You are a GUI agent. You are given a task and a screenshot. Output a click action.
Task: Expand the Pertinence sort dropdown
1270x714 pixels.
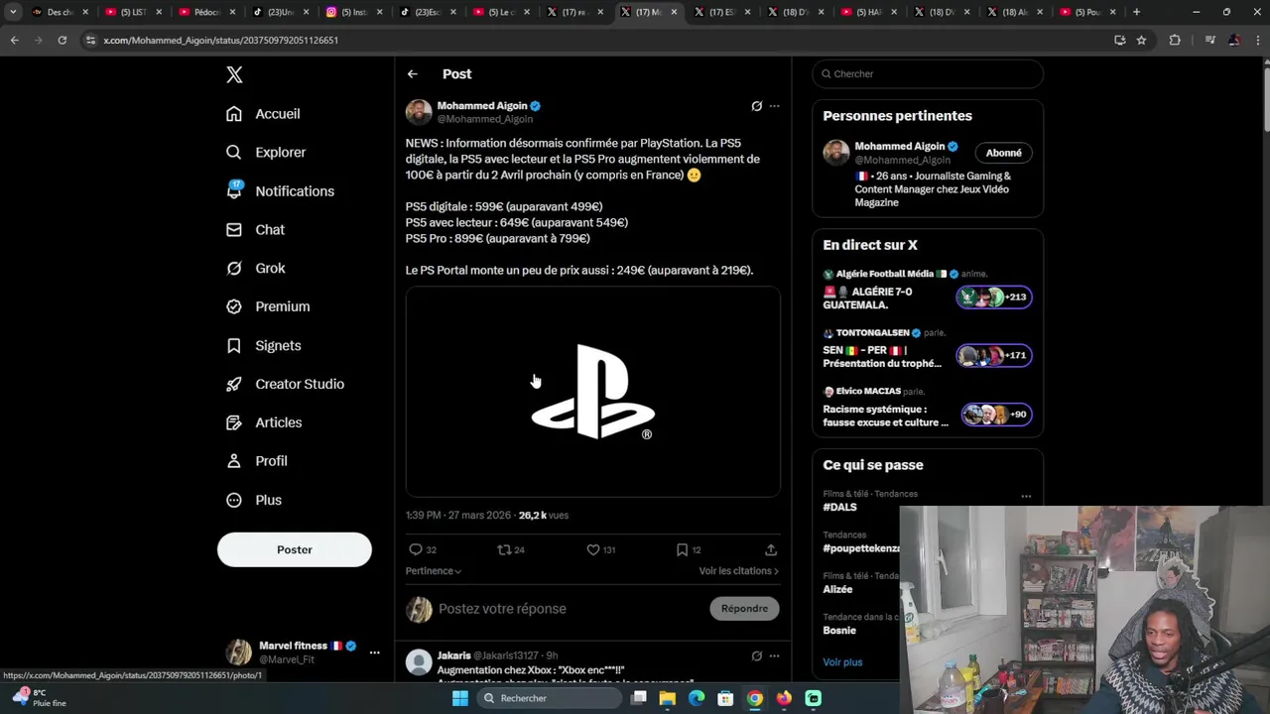click(x=434, y=571)
